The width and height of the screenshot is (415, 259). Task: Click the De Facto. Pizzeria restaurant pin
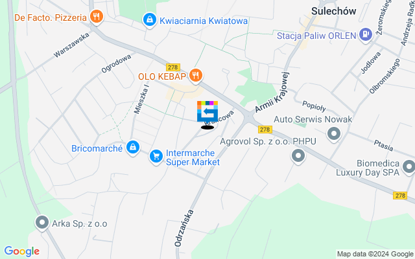pyautogui.click(x=97, y=17)
